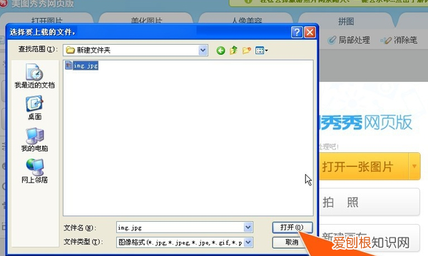Expand arrow beside 打开一张图片 button
This screenshot has height=256, width=428.
[x=414, y=166]
